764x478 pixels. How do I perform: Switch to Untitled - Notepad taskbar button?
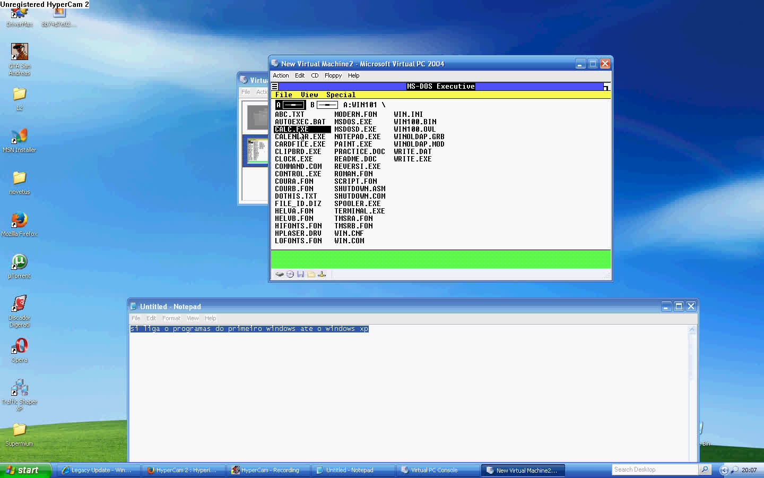tap(353, 470)
